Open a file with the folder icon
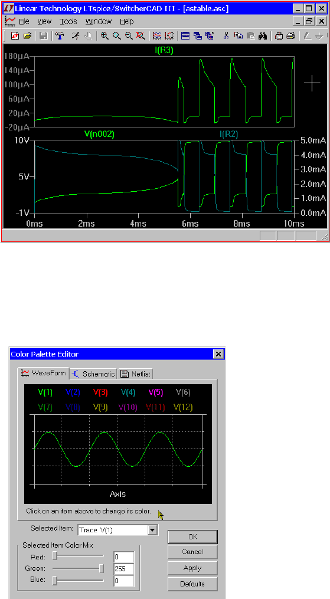The image size is (330, 599). point(27,36)
